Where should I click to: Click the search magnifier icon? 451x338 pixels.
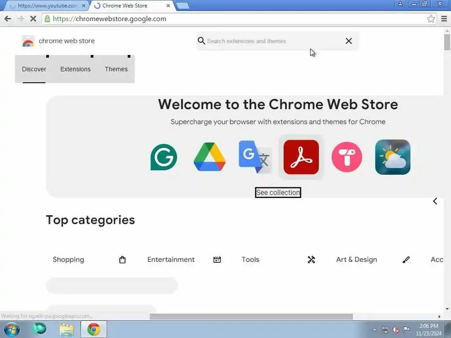click(x=201, y=41)
